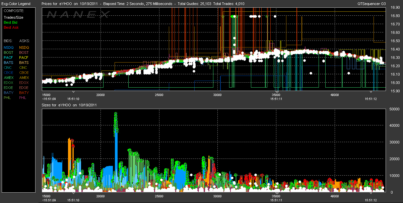
Task: Pick CBOE in the asks column
Action: (24, 73)
